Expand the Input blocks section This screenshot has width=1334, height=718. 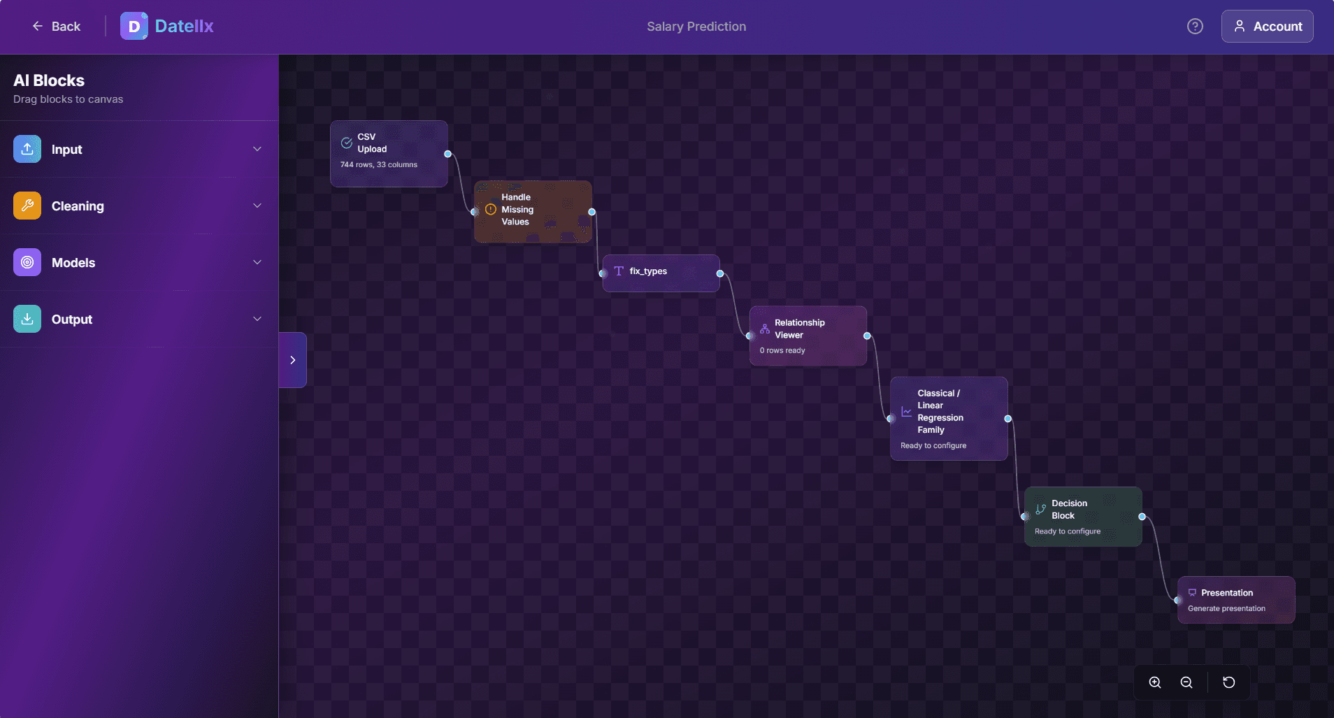pos(257,149)
